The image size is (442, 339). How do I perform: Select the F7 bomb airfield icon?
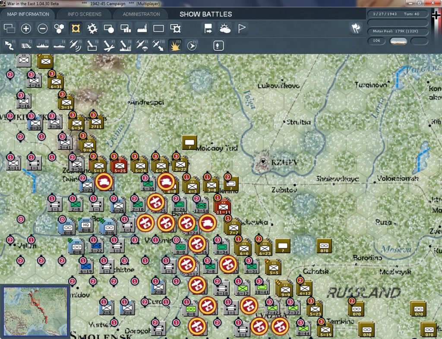(x=109, y=46)
